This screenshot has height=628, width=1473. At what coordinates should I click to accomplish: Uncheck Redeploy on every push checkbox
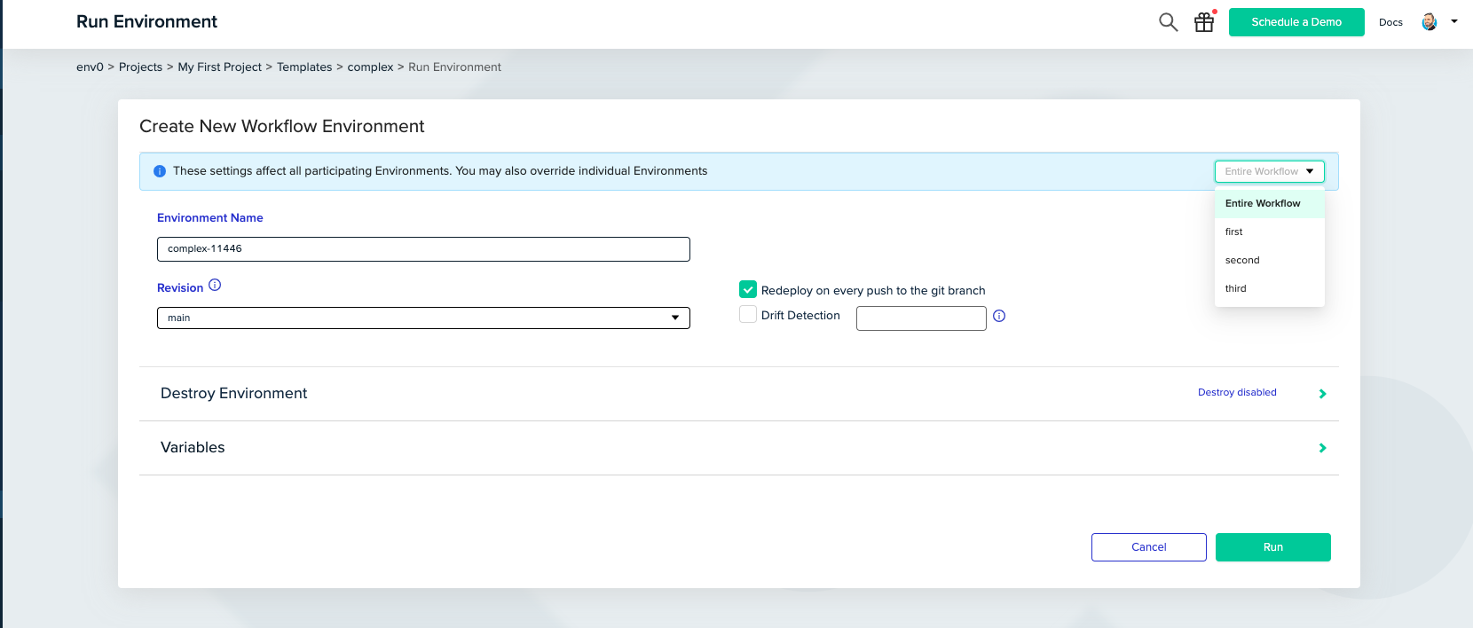tap(748, 289)
